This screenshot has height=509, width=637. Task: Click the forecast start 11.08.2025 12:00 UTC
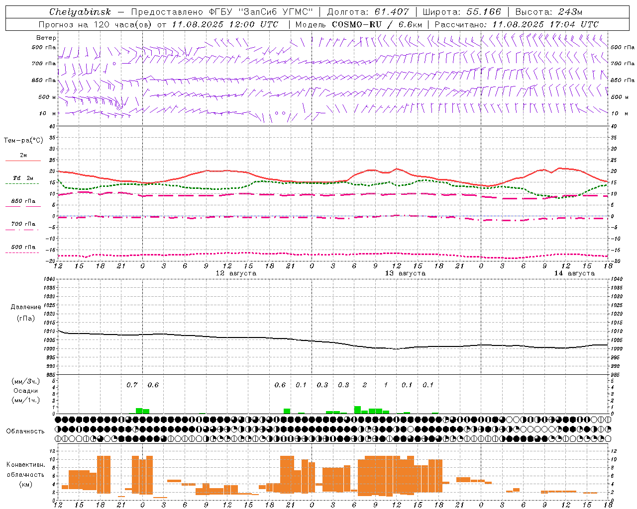point(225,24)
